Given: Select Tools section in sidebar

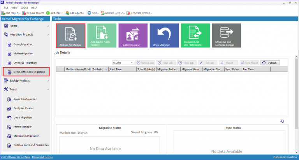Looking at the screenshot, I should click(x=13, y=89).
